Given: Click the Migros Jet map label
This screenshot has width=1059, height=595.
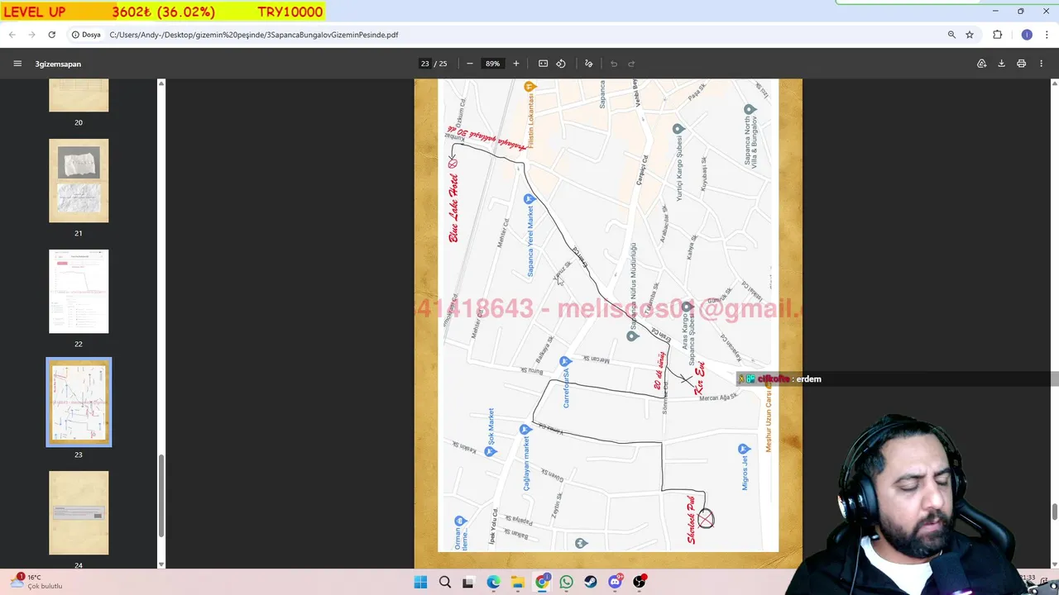Looking at the screenshot, I should click(x=745, y=472).
